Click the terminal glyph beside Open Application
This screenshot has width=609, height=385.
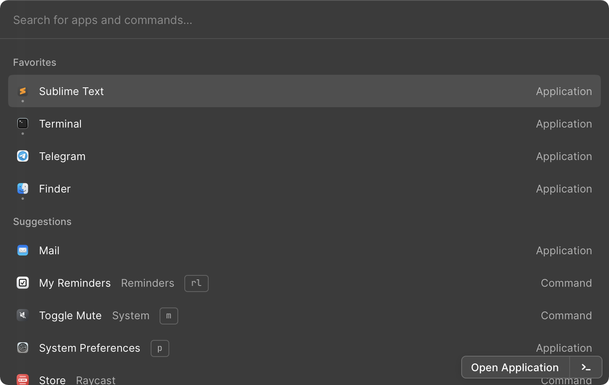pyautogui.click(x=586, y=367)
